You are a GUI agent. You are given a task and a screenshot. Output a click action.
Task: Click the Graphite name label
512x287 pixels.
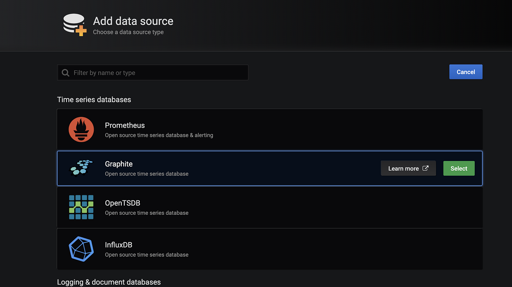[118, 164]
